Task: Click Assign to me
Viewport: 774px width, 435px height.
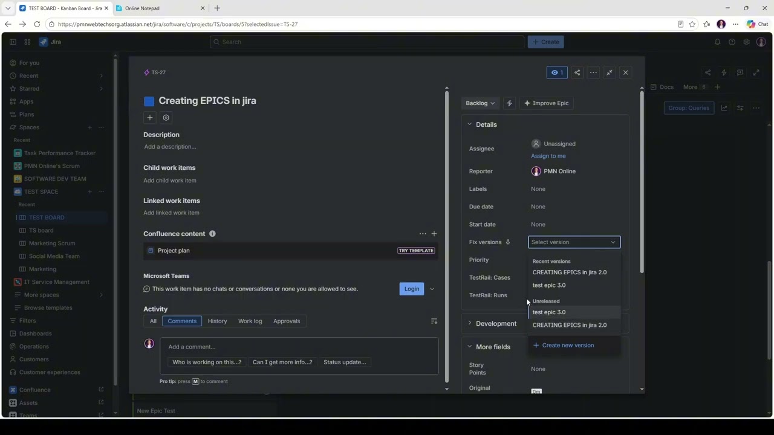Action: click(x=548, y=156)
